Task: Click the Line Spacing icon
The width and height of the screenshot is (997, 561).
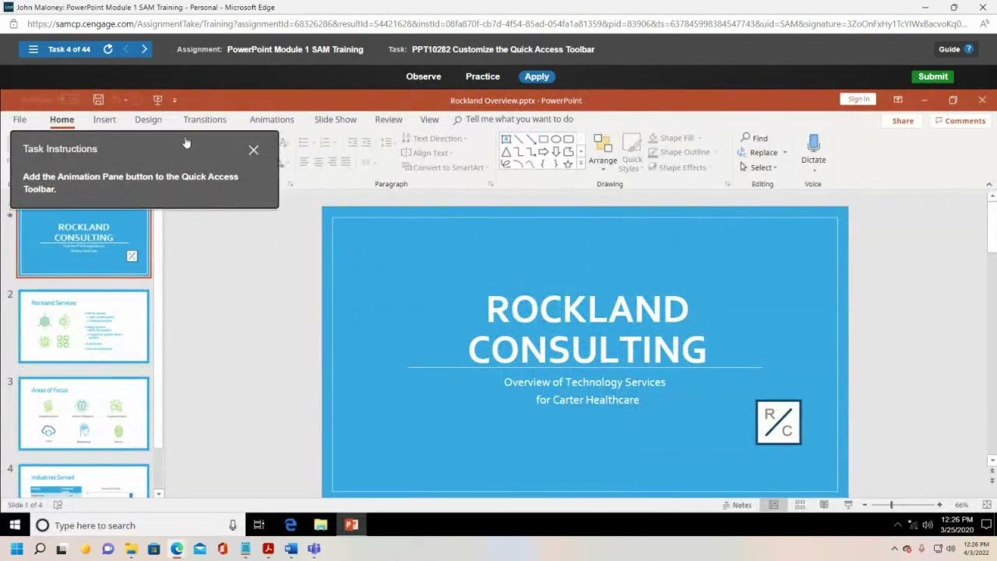Action: (386, 143)
